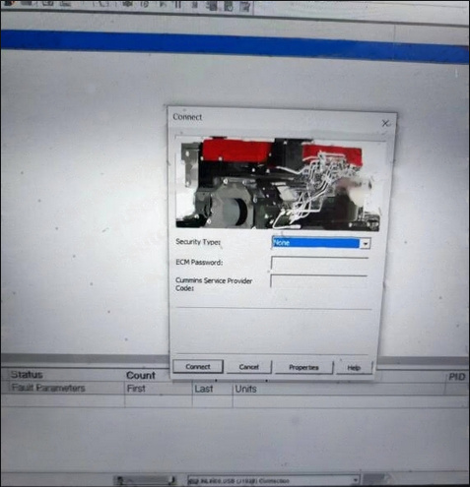
Task: Click the PID column header
Action: (x=457, y=377)
